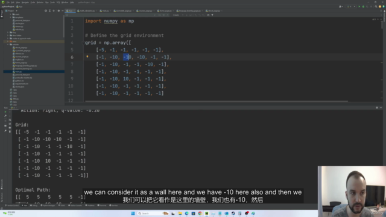
Task: Click the fold marker on line 4
Action: [x=83, y=43]
